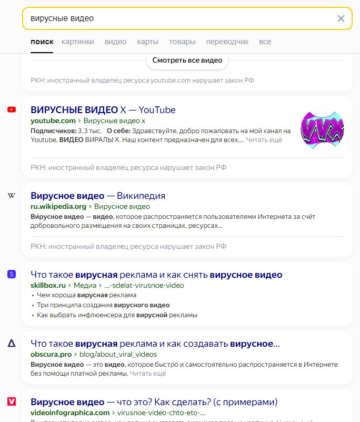Viewport: 360px width, 422px height.
Task: Expand the 'все' services tab
Action: (x=265, y=42)
